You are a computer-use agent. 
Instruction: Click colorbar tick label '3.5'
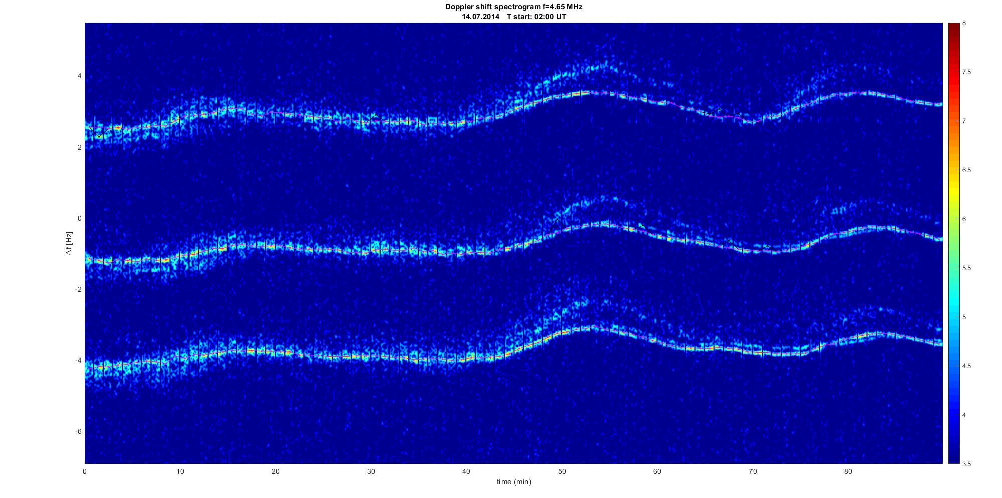tap(967, 464)
